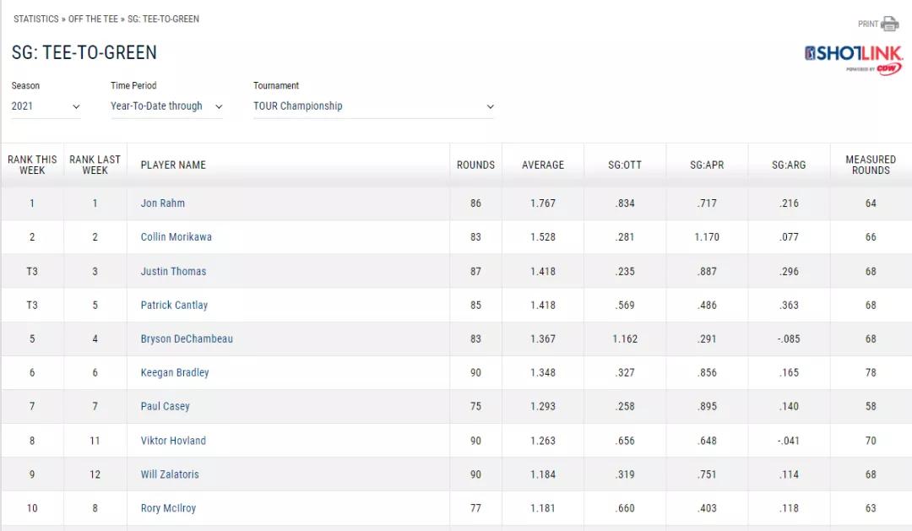Screen dimensions: 912x531
Task: Go to STATISTICS breadcrumb
Action: point(36,19)
